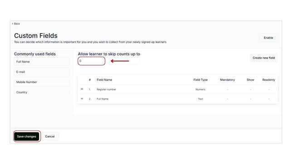Add the Mobile Number commonly used field
The height and width of the screenshot is (164, 292).
(x=42, y=82)
